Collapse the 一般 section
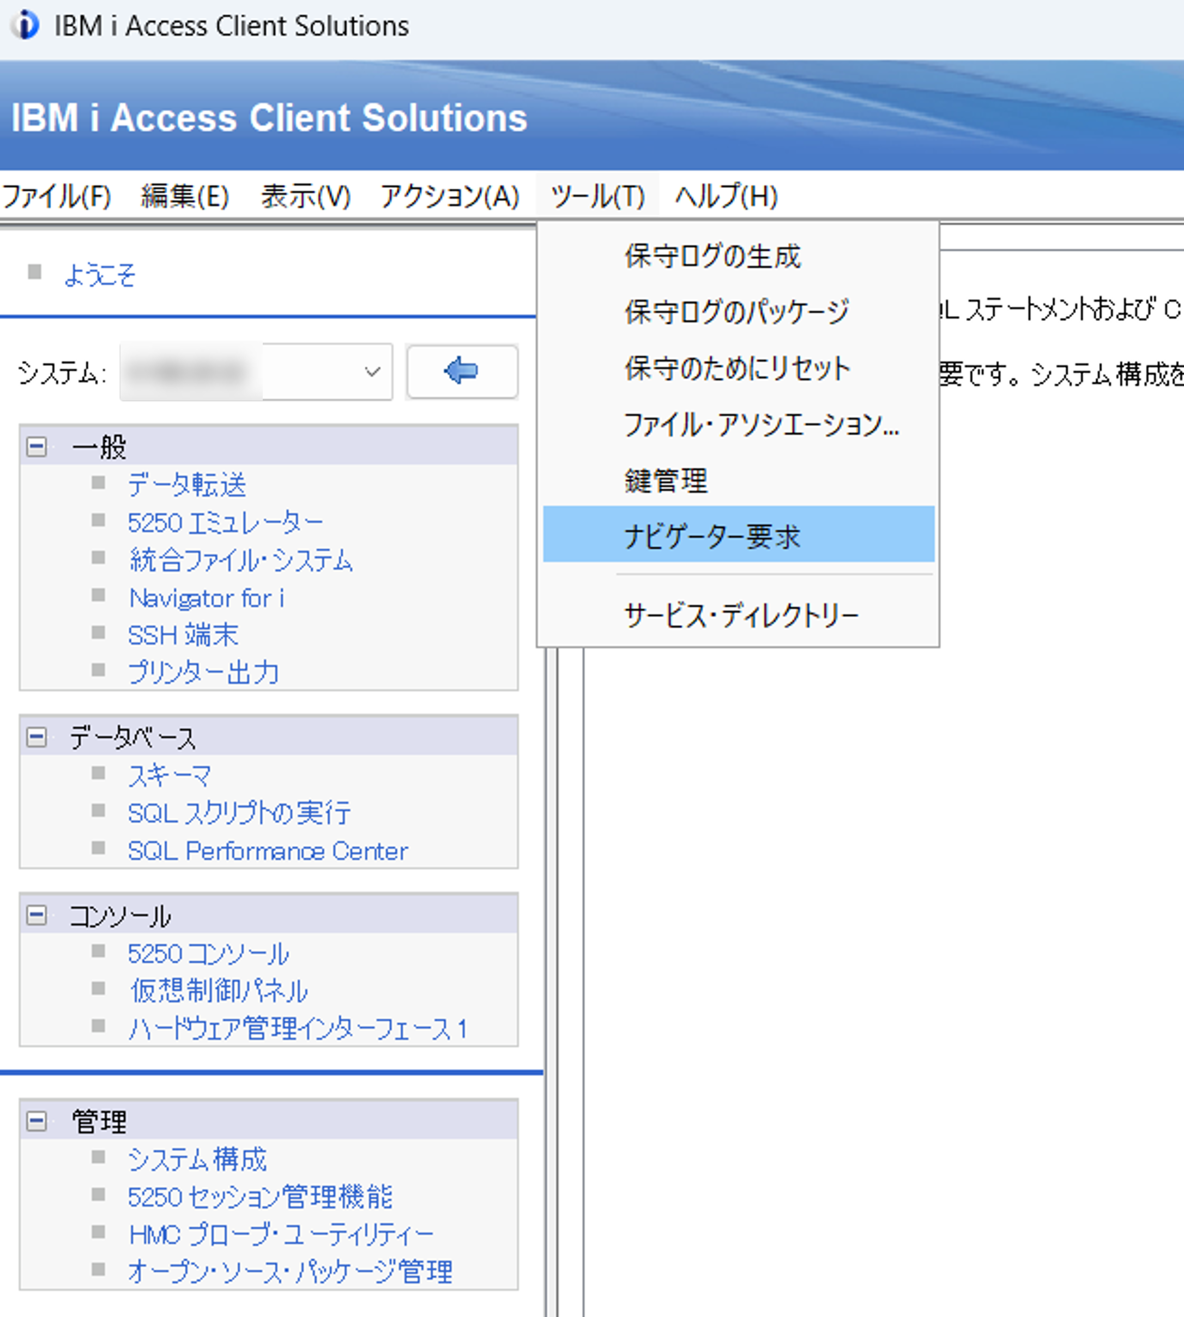The width and height of the screenshot is (1184, 1317). point(37,447)
